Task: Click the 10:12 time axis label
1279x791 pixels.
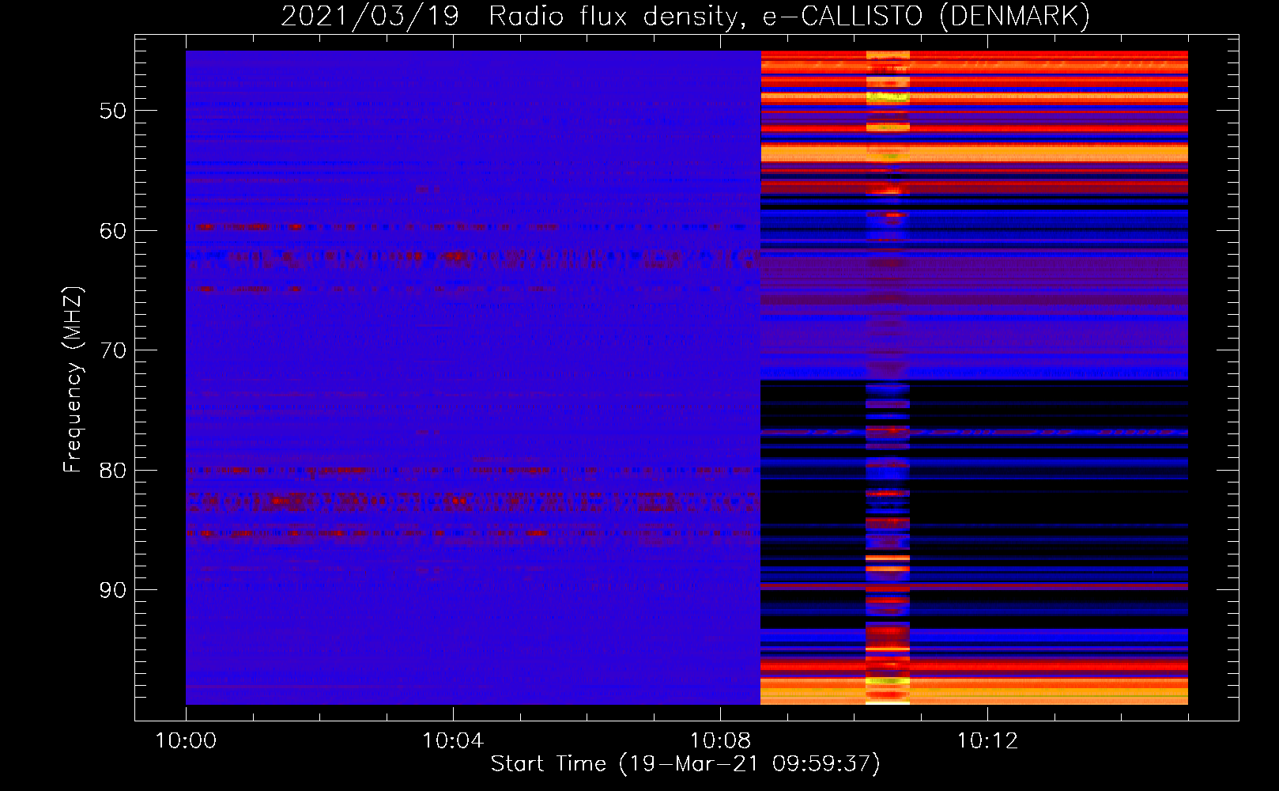Action: pos(987,741)
